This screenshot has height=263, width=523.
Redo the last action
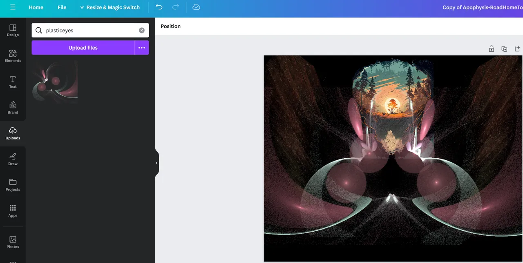(x=176, y=7)
